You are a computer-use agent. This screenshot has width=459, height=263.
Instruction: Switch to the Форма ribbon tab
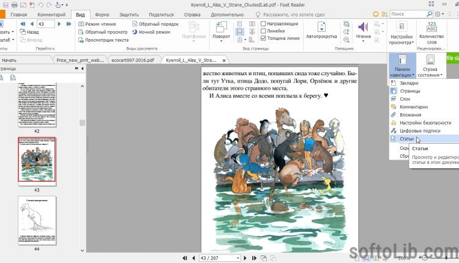102,14
